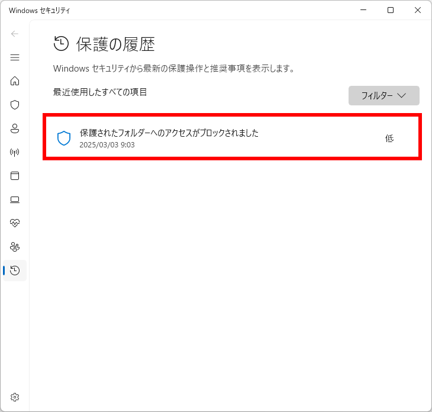This screenshot has width=432, height=412.
Task: Click the blue shield icon on history entry
Action: (64, 138)
